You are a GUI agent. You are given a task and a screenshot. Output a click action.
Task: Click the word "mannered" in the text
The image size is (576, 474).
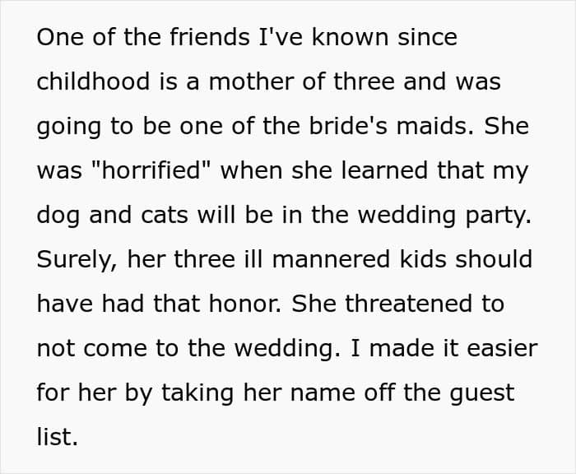click(331, 259)
